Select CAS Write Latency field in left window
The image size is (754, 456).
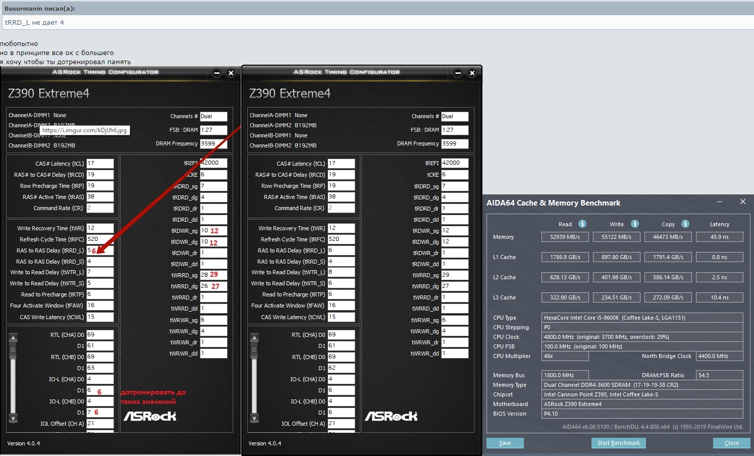coord(100,317)
